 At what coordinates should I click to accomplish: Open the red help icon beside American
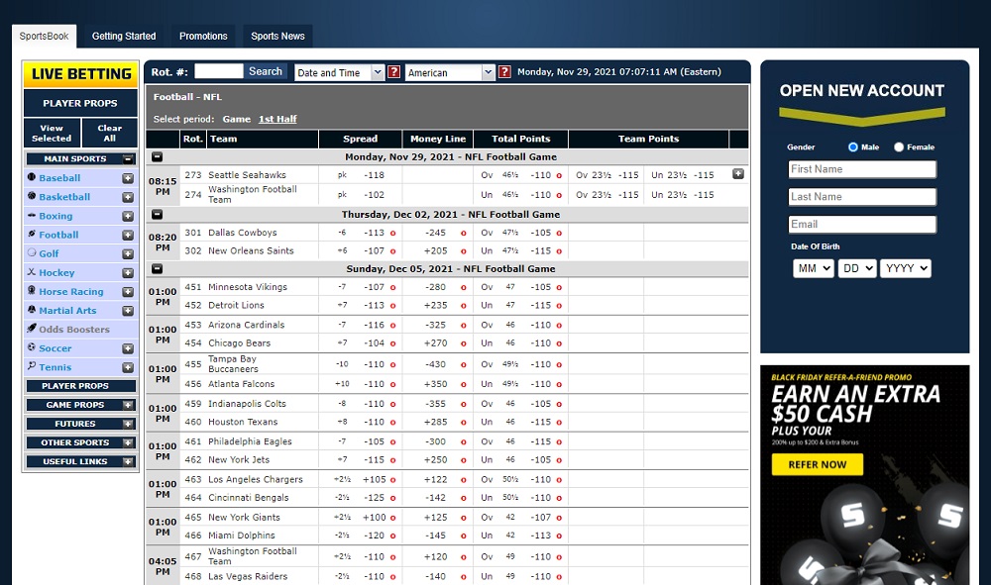505,71
